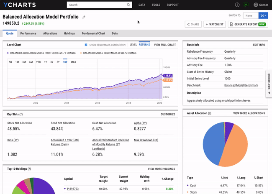Click Customize in Key Stats
This screenshot has width=272, height=194.
[168, 115]
